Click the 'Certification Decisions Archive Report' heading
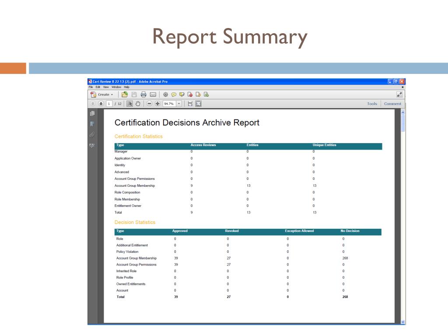The width and height of the screenshot is (448, 336). click(x=187, y=122)
